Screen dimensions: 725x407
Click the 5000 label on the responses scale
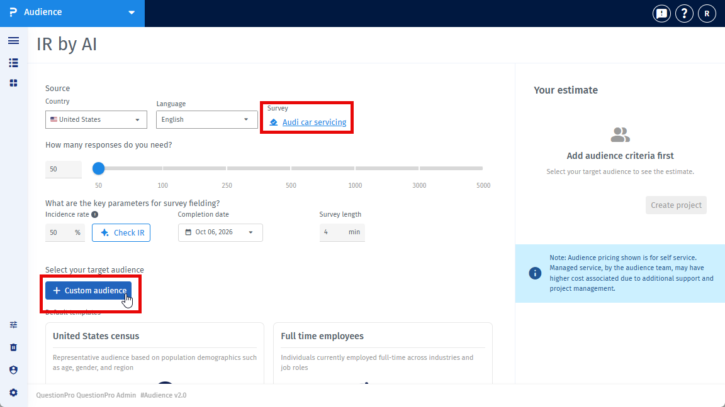483,185
